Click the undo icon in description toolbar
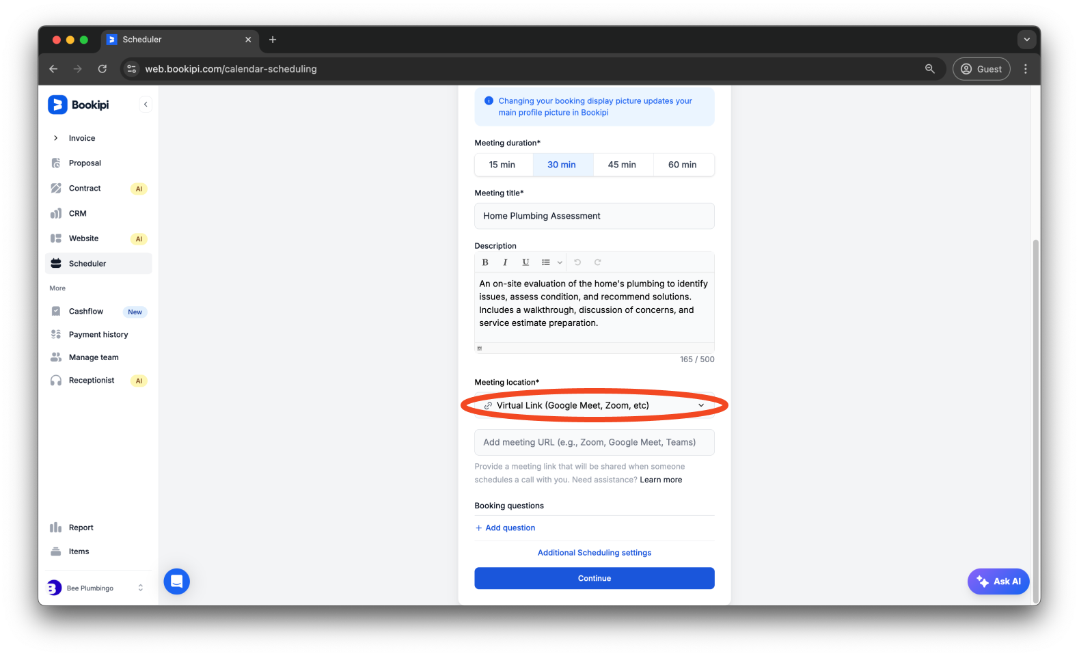 [577, 262]
